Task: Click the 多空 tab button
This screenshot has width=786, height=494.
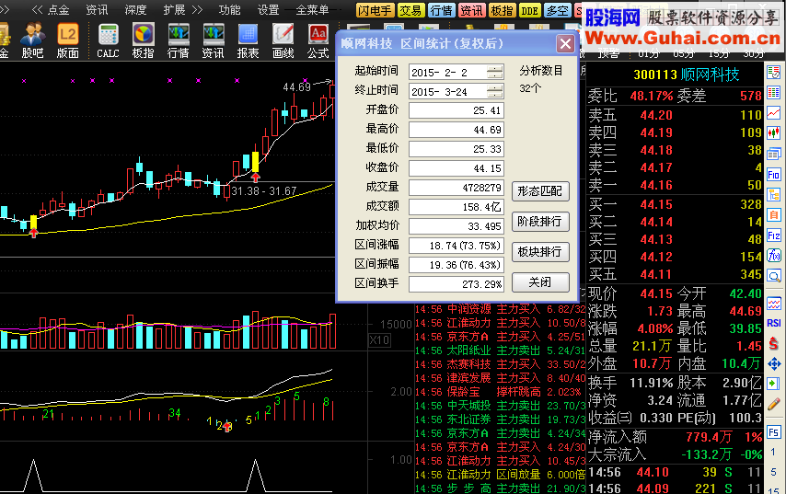Action: (558, 10)
